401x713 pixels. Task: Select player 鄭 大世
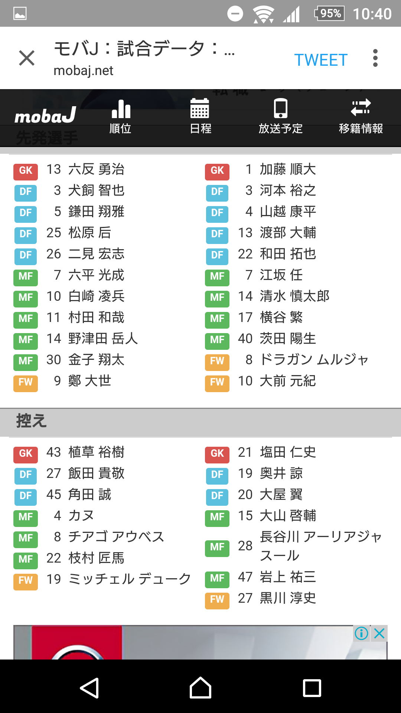point(89,381)
